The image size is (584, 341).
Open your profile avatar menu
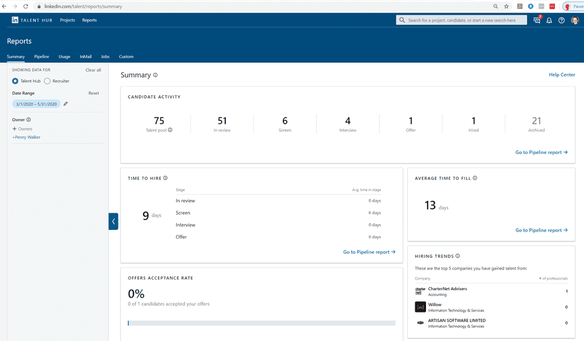[x=575, y=20]
